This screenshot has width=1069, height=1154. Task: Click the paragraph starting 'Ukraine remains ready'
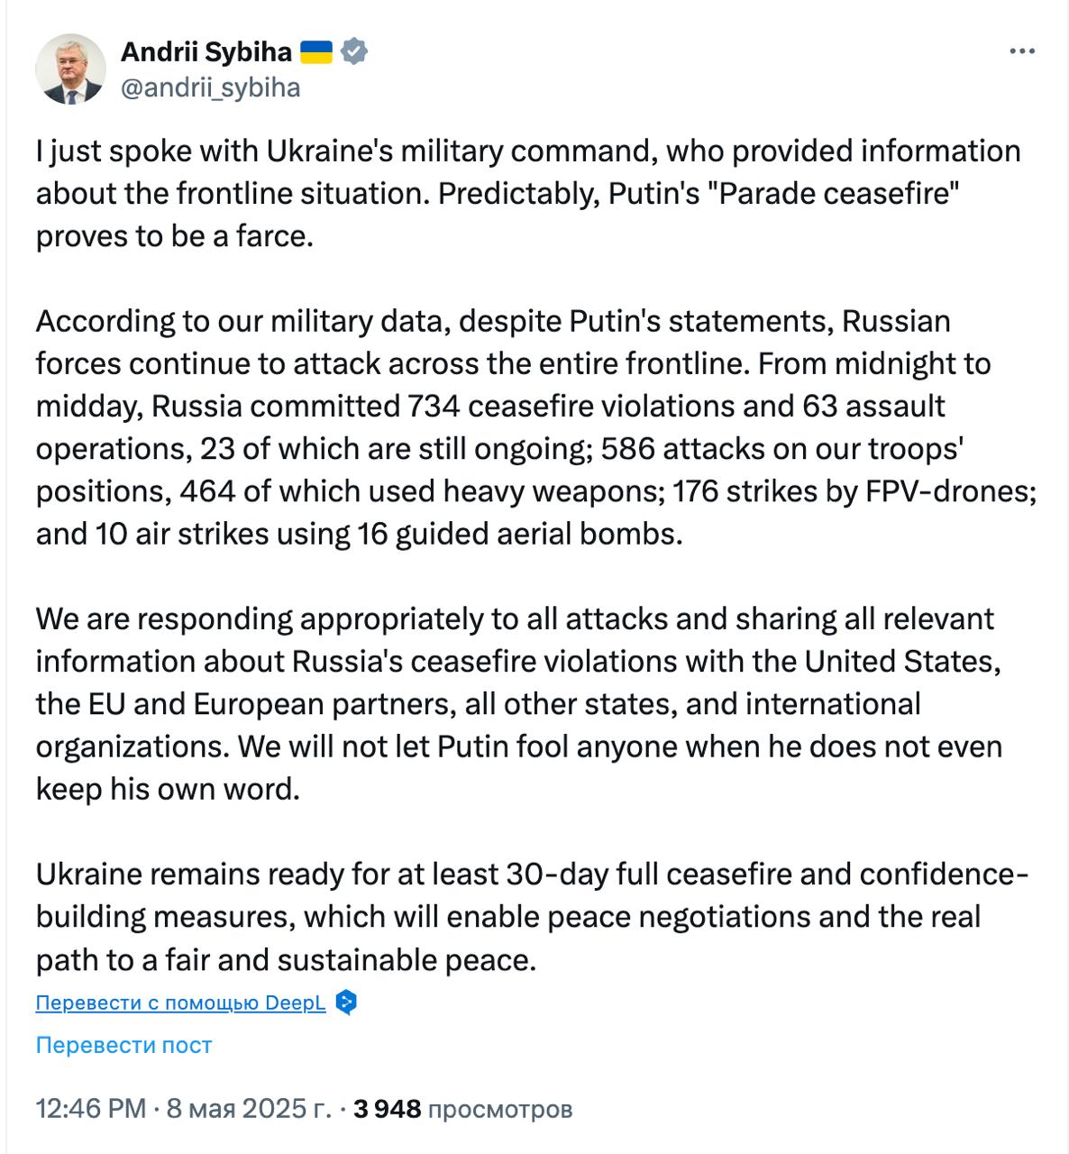pyautogui.click(x=532, y=916)
